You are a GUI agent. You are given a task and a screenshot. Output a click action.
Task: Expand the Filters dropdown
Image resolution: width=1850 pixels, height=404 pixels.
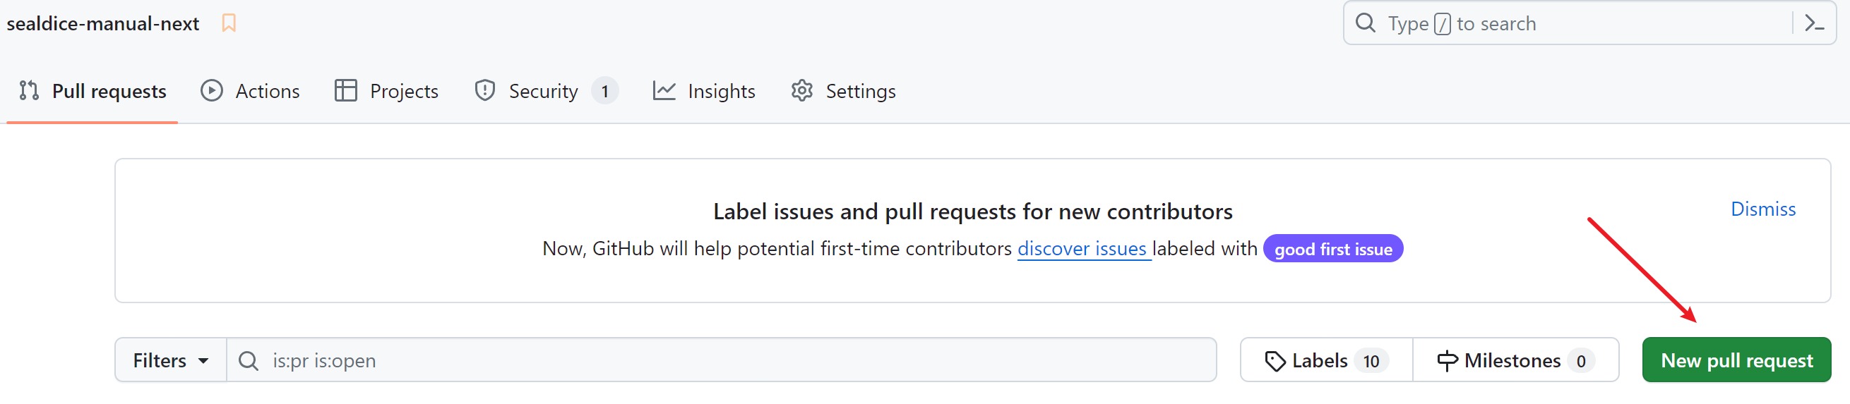coord(171,361)
